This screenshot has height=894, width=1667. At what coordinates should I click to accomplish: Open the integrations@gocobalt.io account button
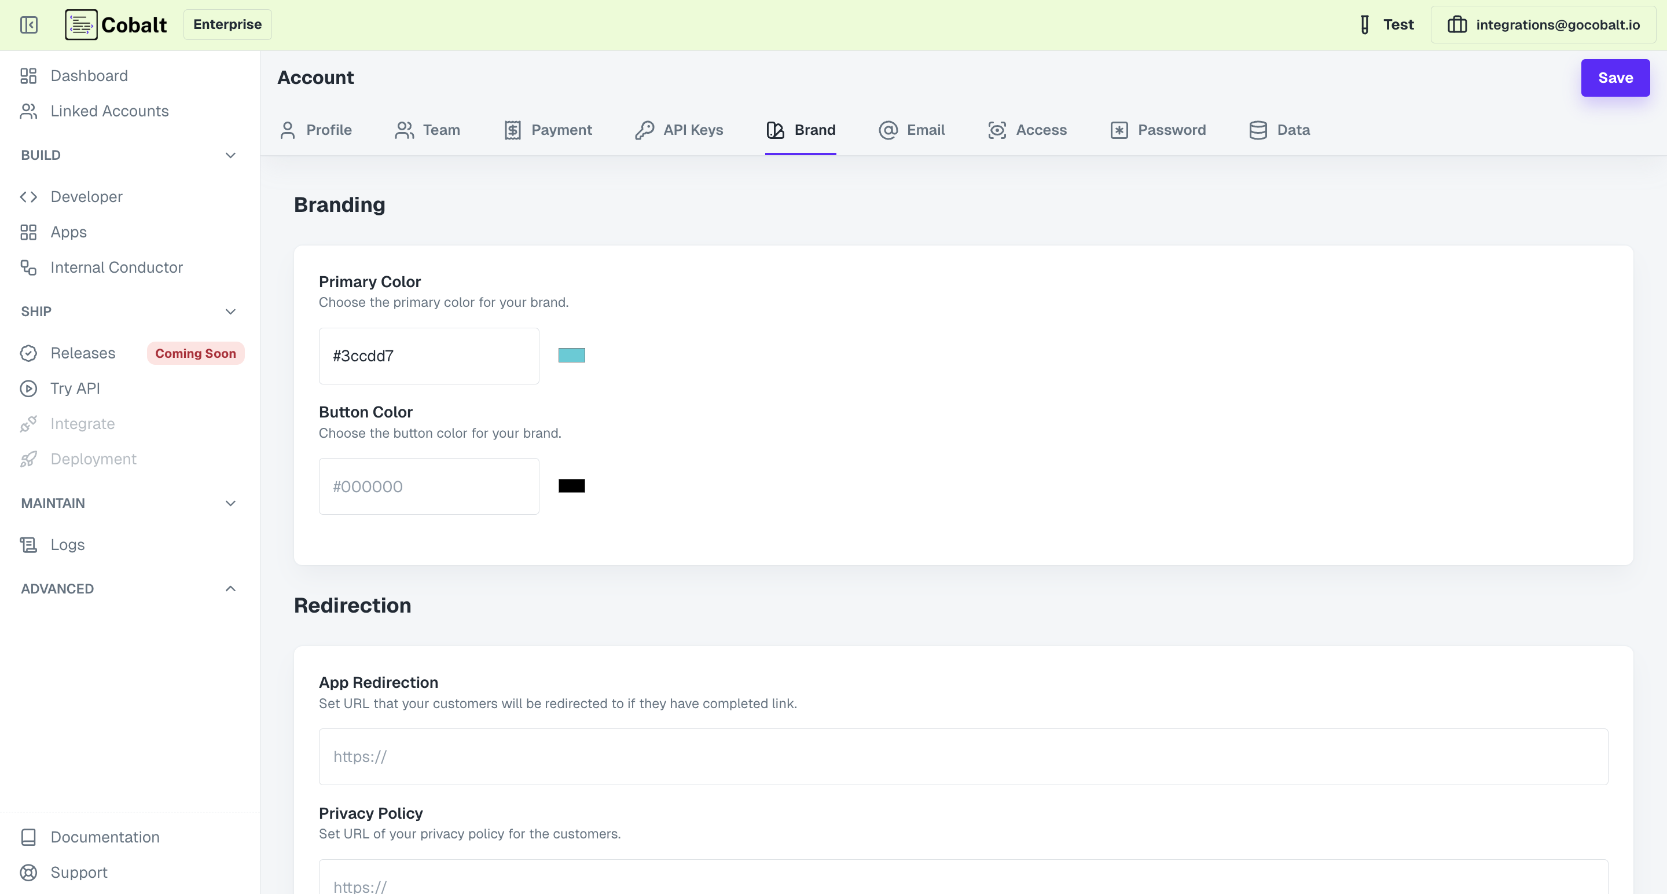click(1543, 24)
